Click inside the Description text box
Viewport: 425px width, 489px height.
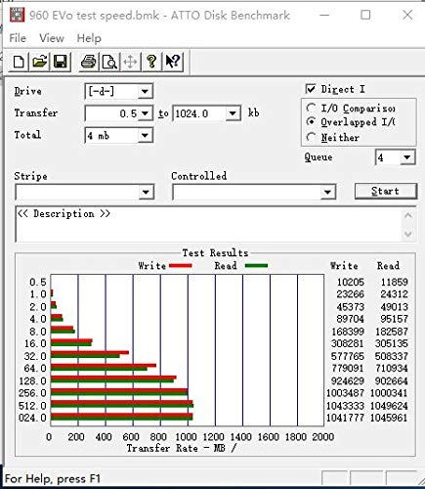(208, 224)
